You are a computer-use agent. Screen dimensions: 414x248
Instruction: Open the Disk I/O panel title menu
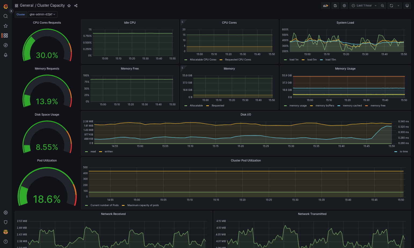point(246,114)
